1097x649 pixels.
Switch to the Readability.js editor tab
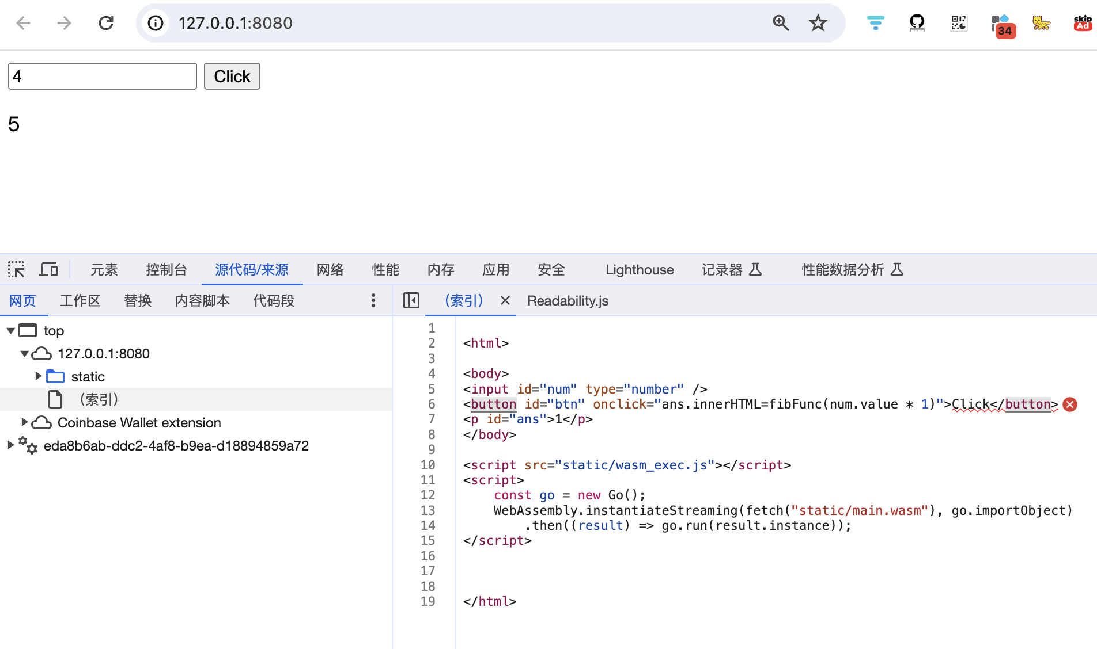568,300
